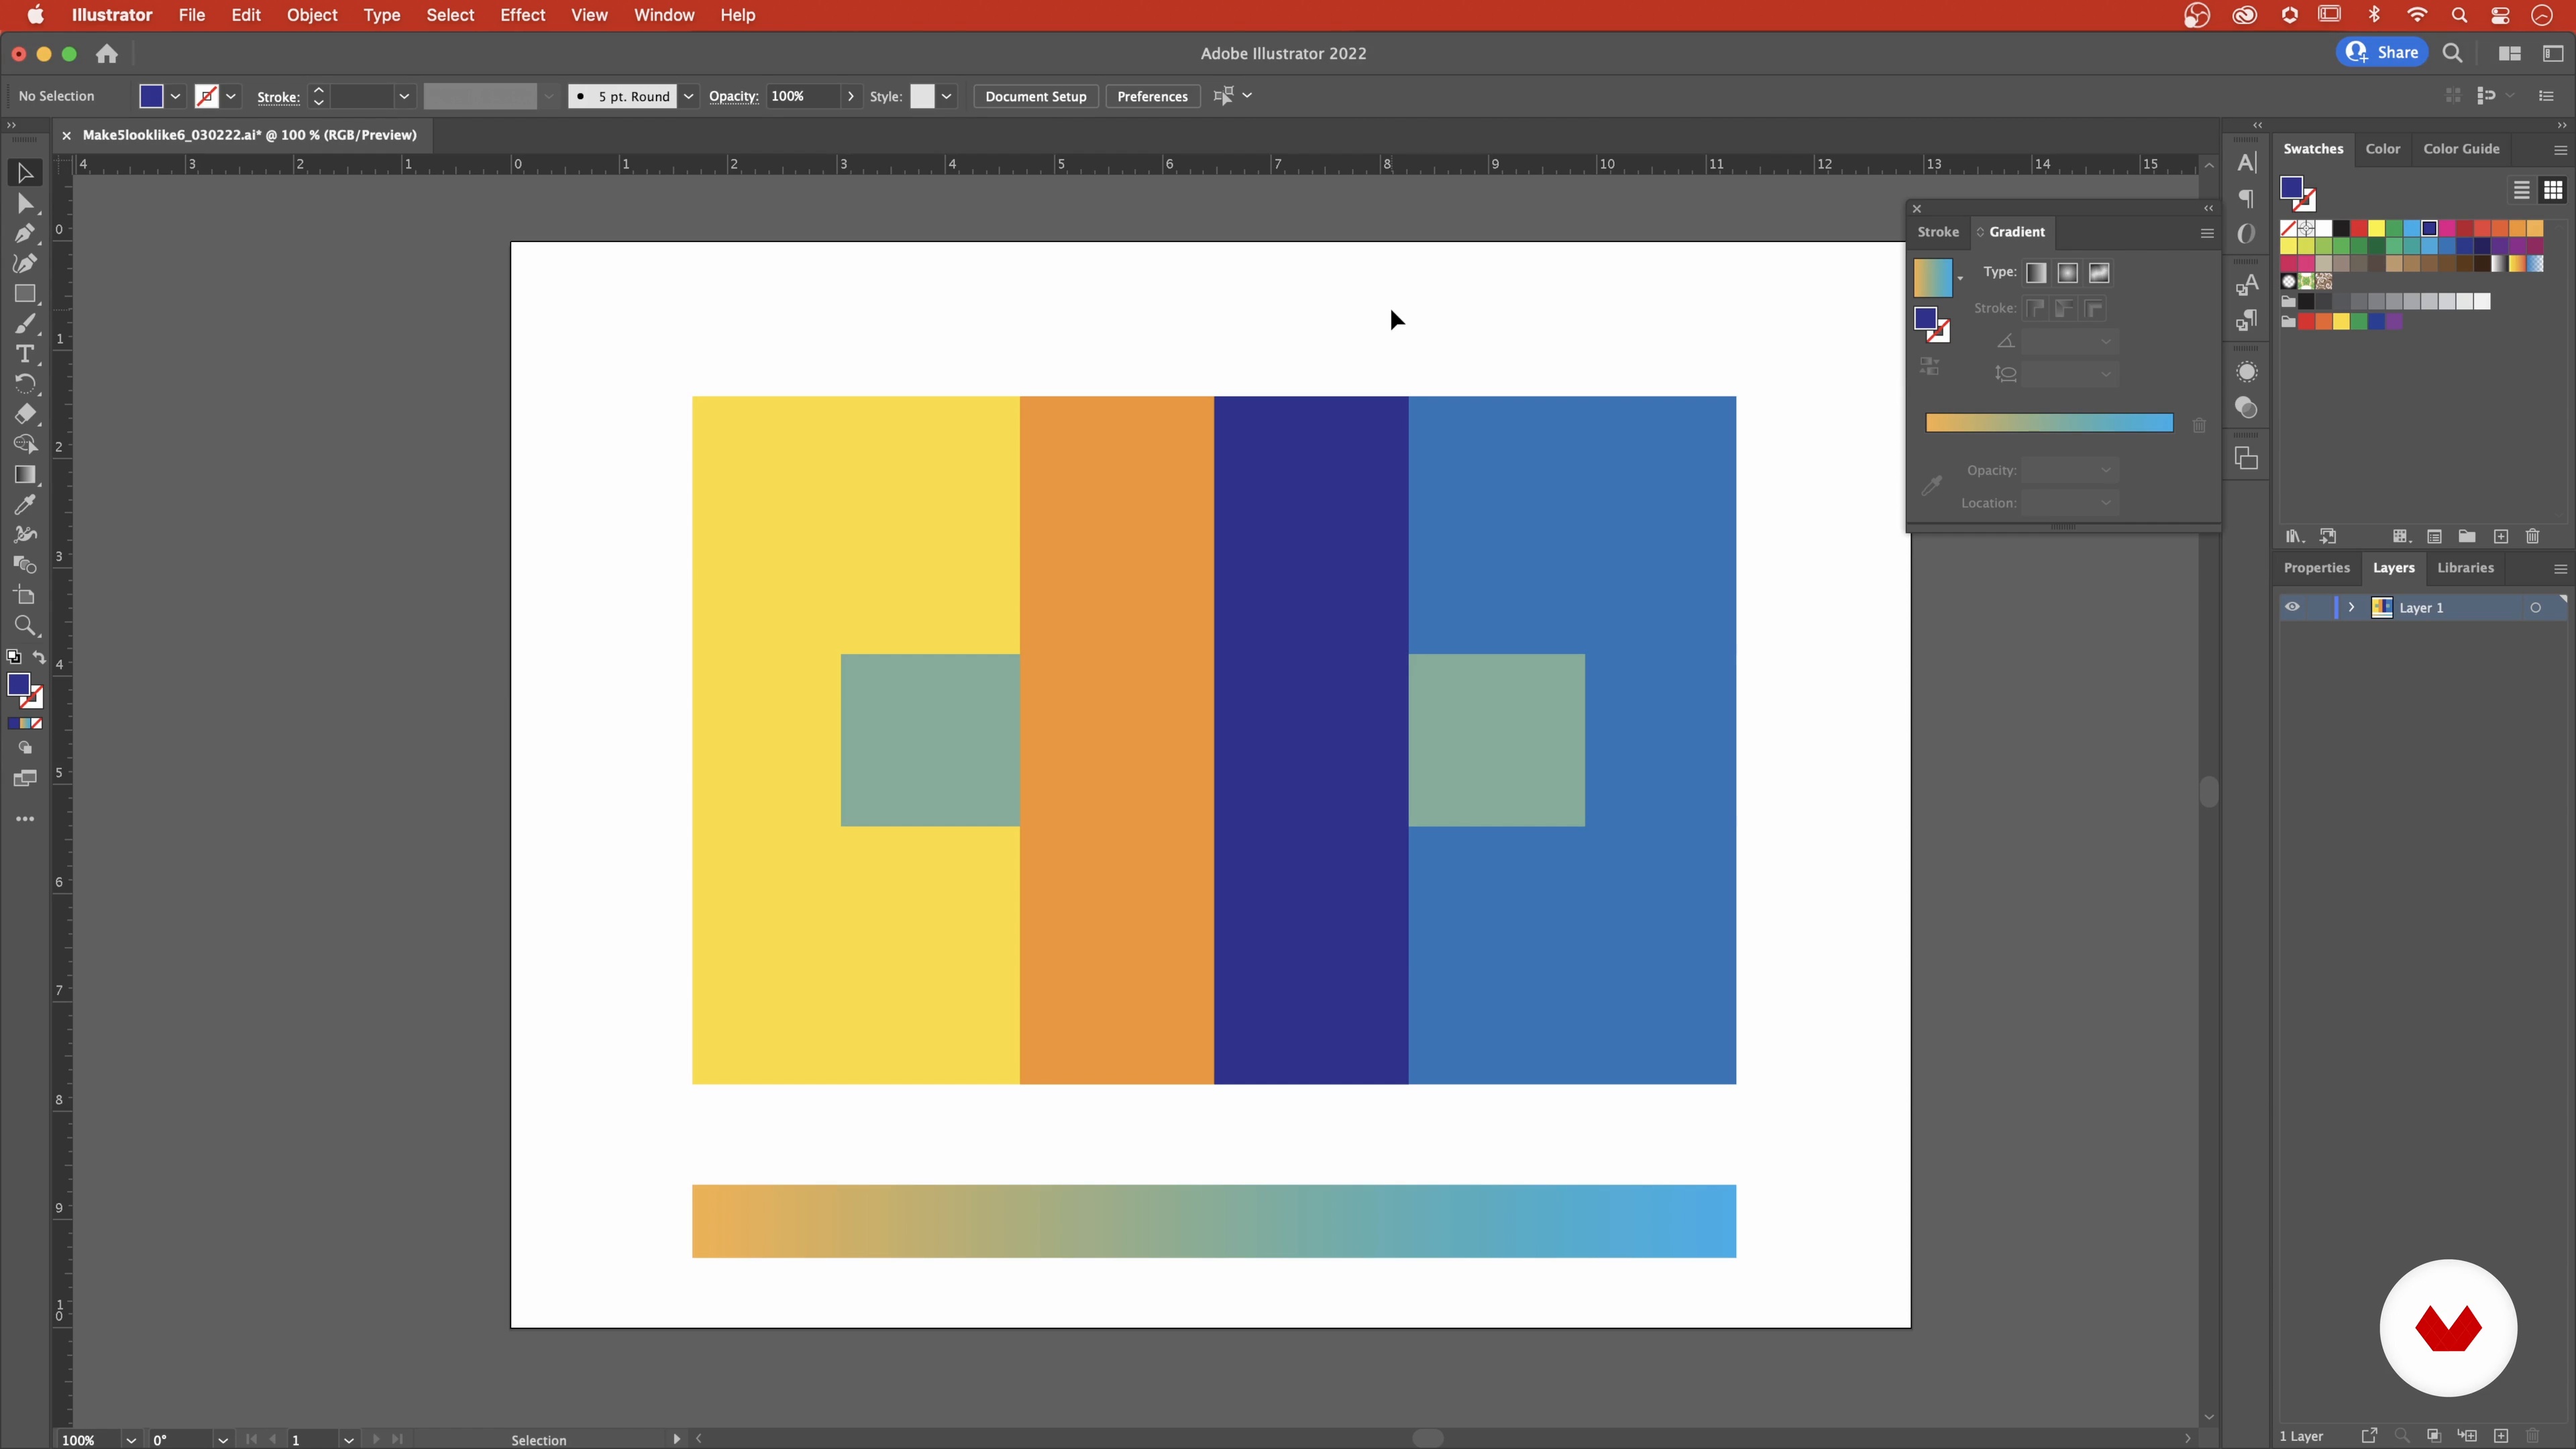Choose Radial Gradient type icon
The width and height of the screenshot is (2576, 1449).
coord(2067,273)
